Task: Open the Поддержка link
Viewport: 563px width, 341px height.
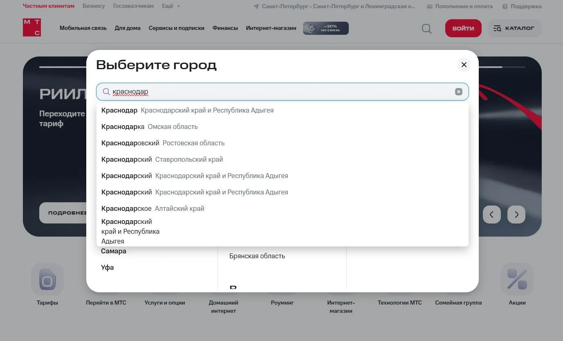Action: point(522,6)
